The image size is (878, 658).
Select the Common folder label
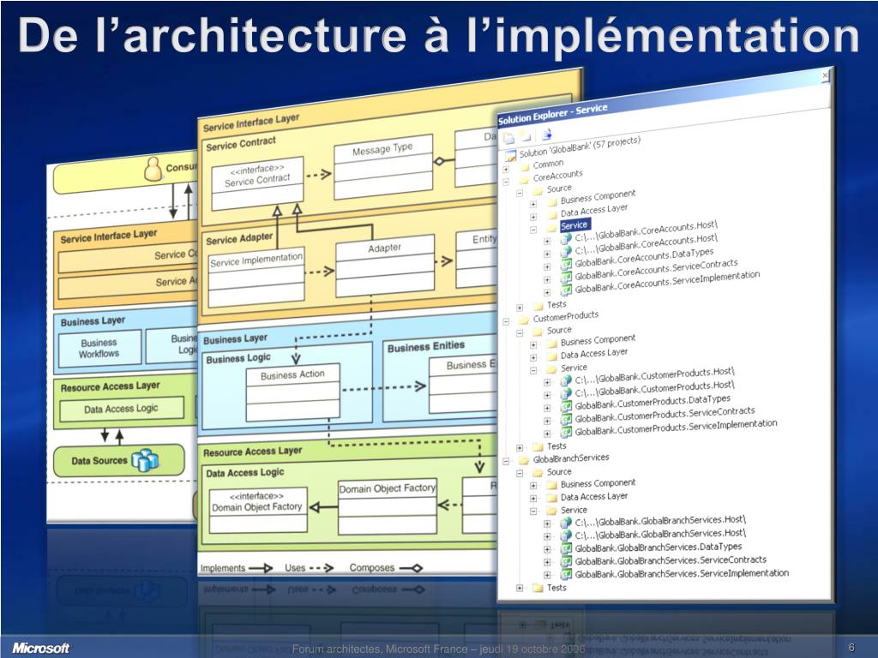pos(548,164)
